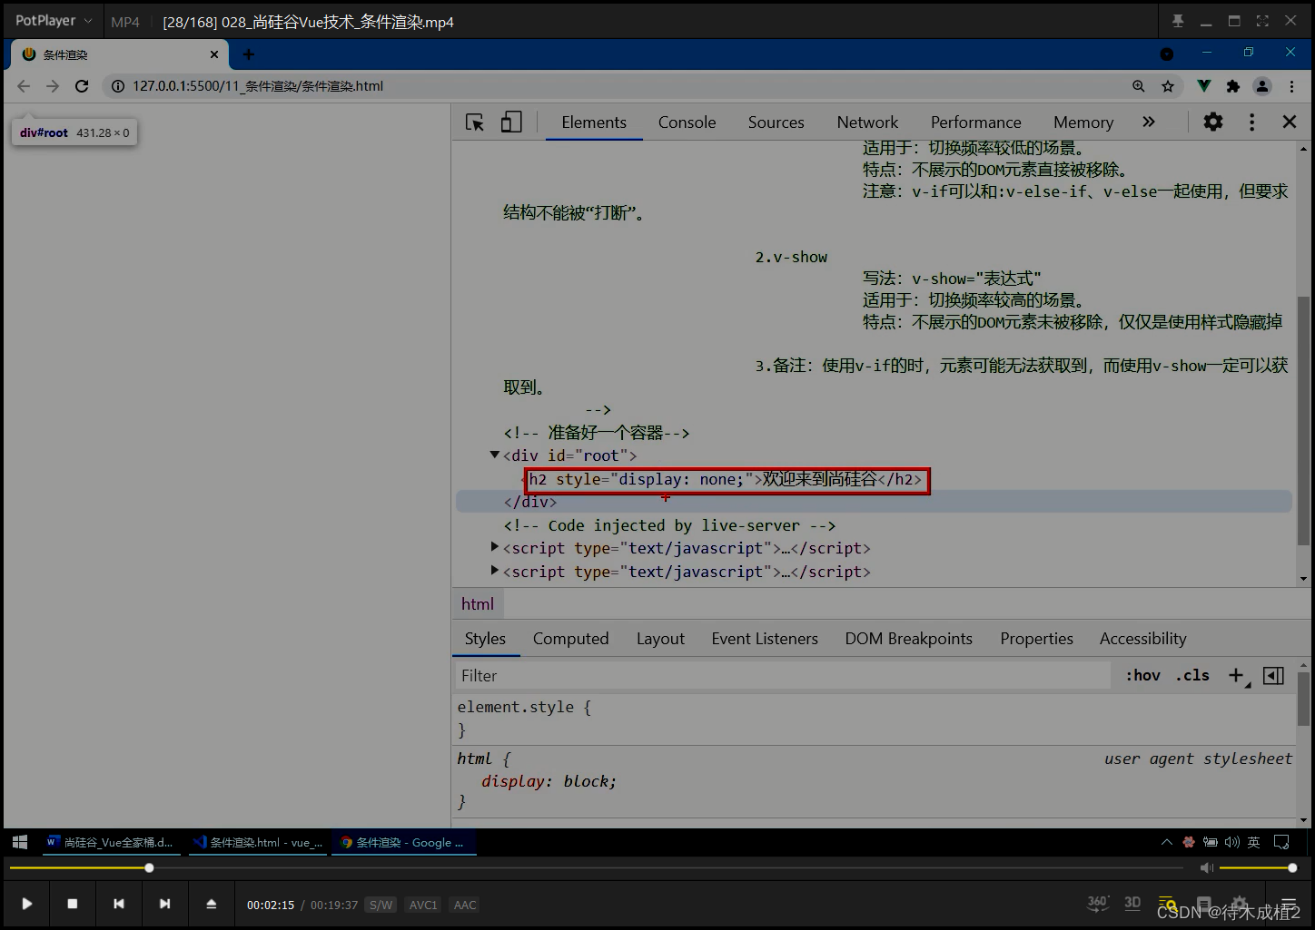Screen dimensions: 1315x930
Task: Open the Layout tab
Action: coord(660,639)
